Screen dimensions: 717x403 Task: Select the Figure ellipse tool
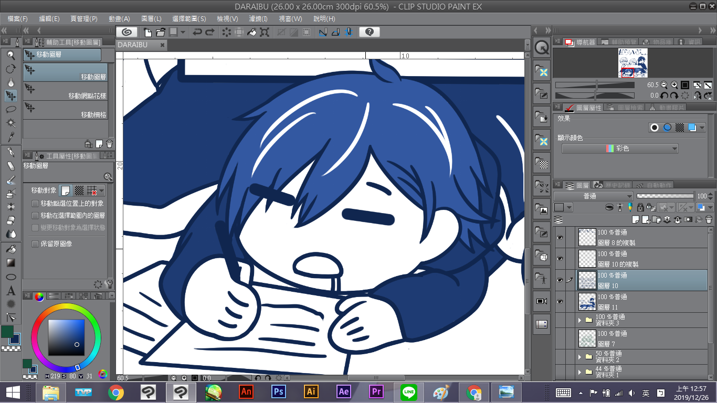pos(10,277)
